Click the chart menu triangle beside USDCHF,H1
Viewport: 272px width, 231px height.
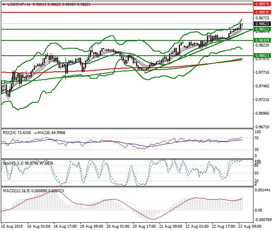tap(4, 5)
